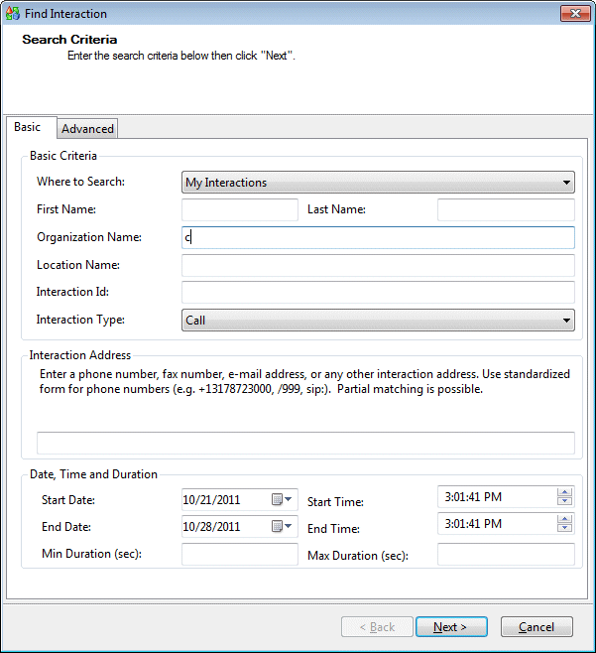This screenshot has width=596, height=653.
Task: Switch to the Advanced tab
Action: point(88,129)
